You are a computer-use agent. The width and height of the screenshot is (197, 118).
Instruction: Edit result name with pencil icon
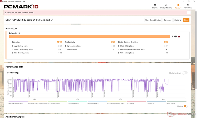coord(52,20)
